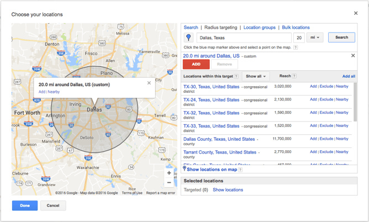This screenshot has height=222, width=369.
Task: Close the Choose your locations dialog
Action: tap(356, 13)
